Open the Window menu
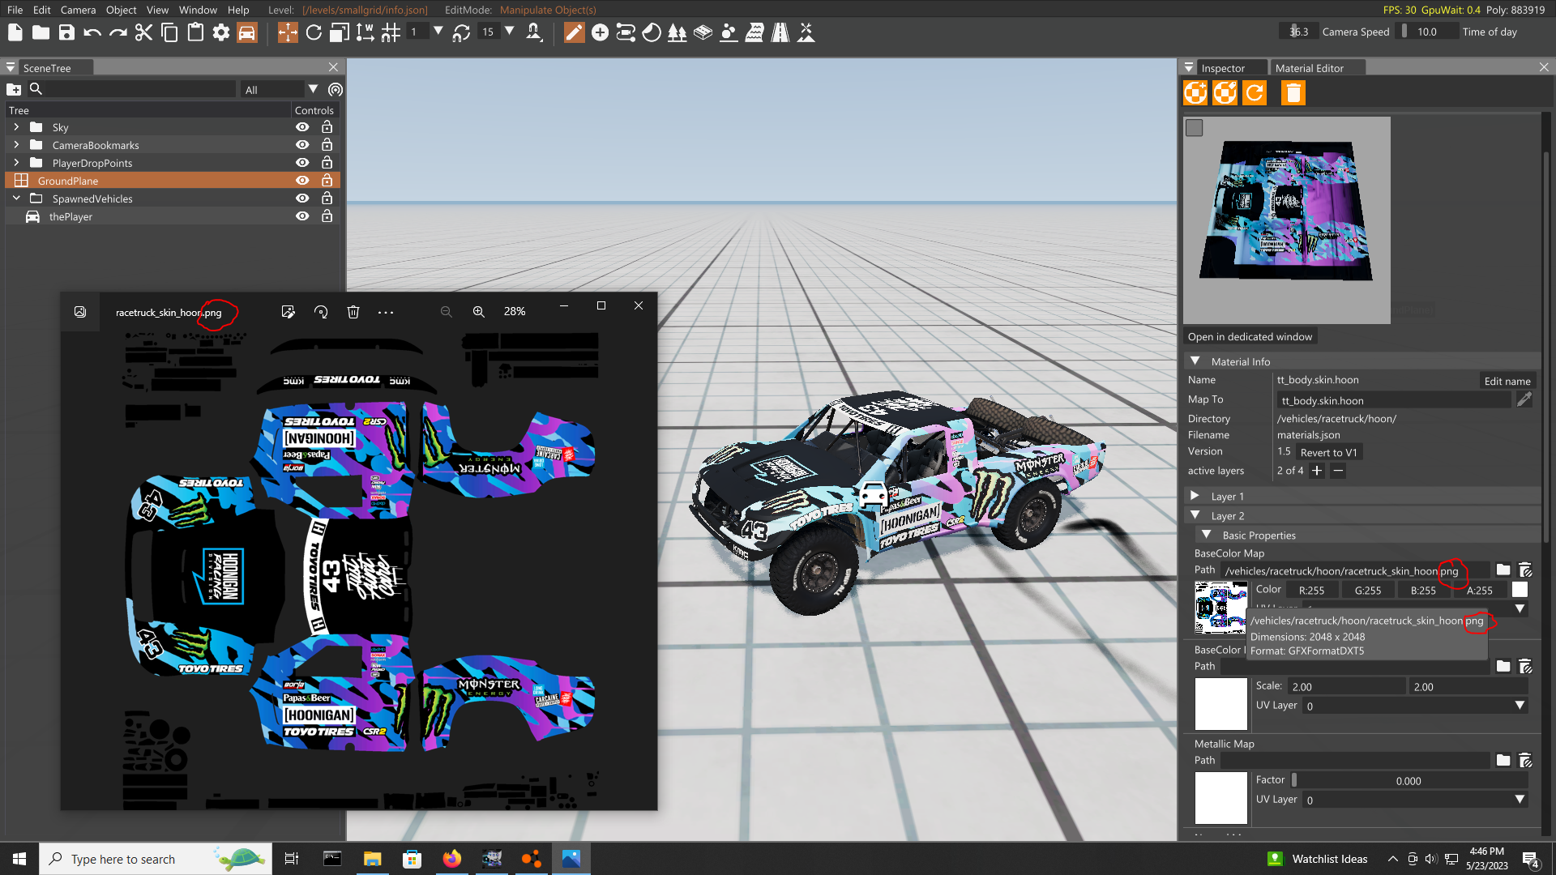Viewport: 1556px width, 875px height. (198, 10)
